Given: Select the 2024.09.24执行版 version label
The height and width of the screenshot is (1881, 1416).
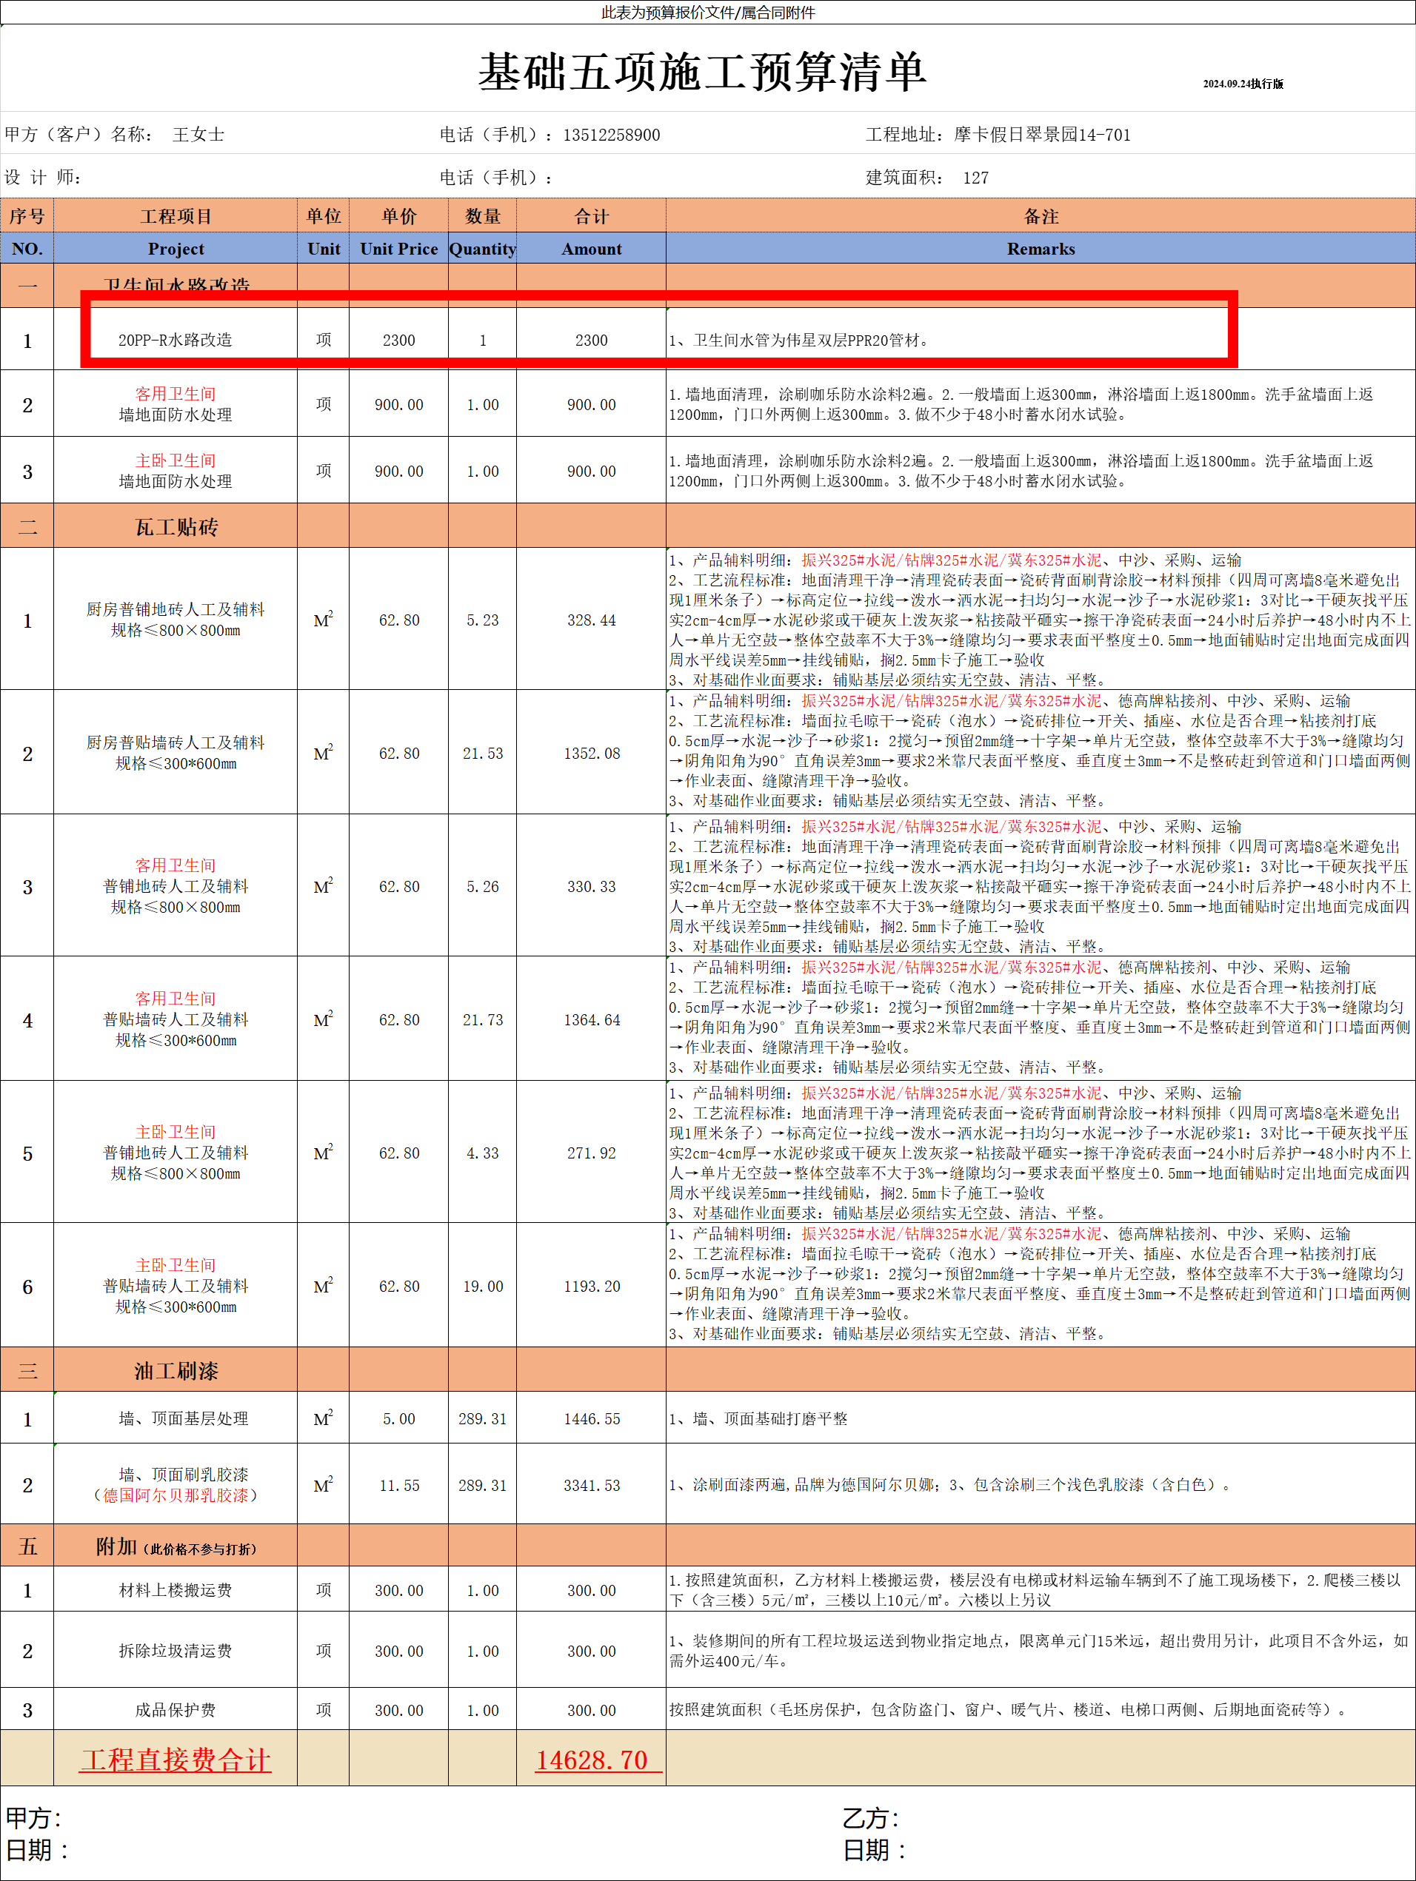Looking at the screenshot, I should coord(1243,84).
